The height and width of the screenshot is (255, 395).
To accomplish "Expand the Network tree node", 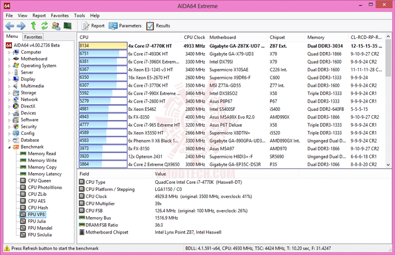I will point(9,100).
